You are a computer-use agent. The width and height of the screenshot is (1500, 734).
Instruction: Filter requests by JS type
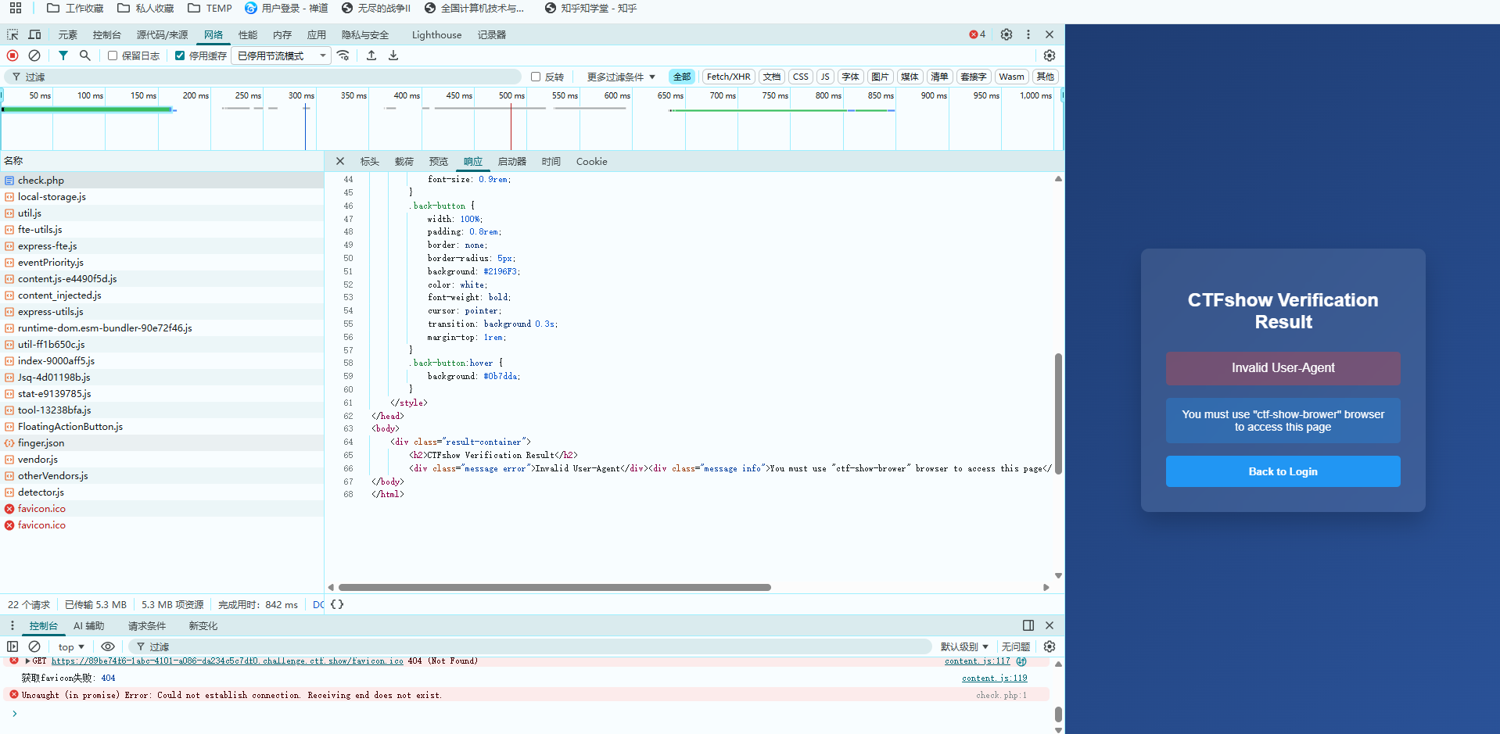[x=825, y=77]
